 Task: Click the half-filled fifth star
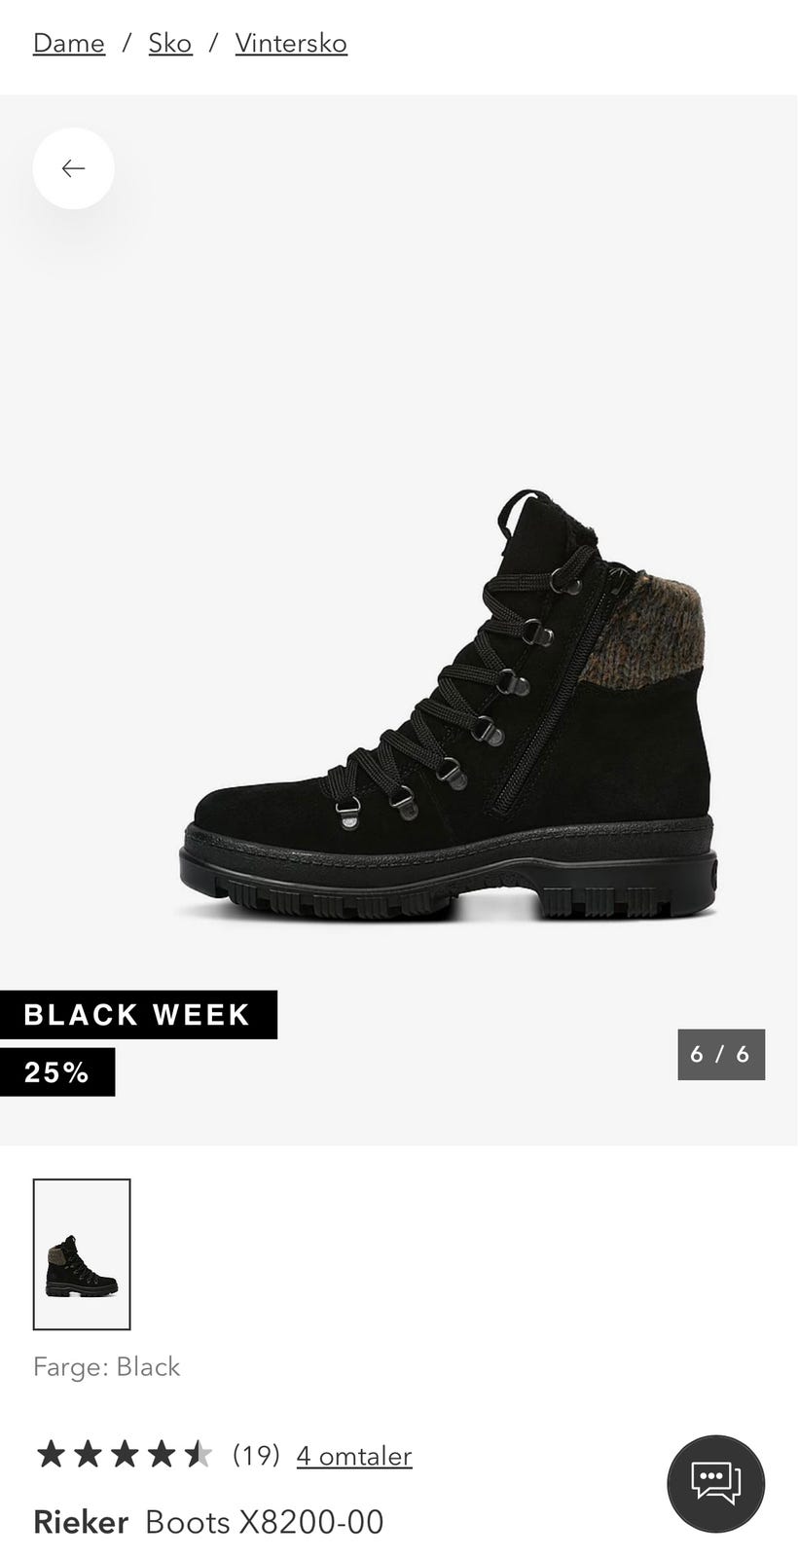click(198, 1455)
